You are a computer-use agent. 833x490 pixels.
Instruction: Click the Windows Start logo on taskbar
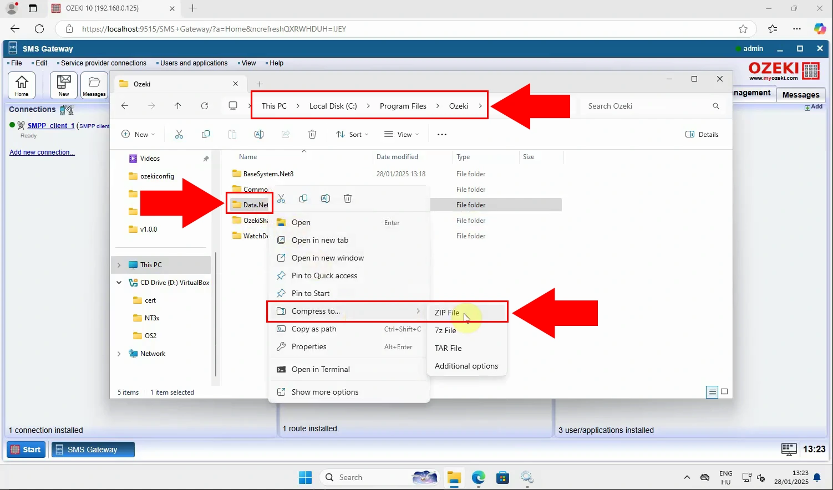point(305,477)
